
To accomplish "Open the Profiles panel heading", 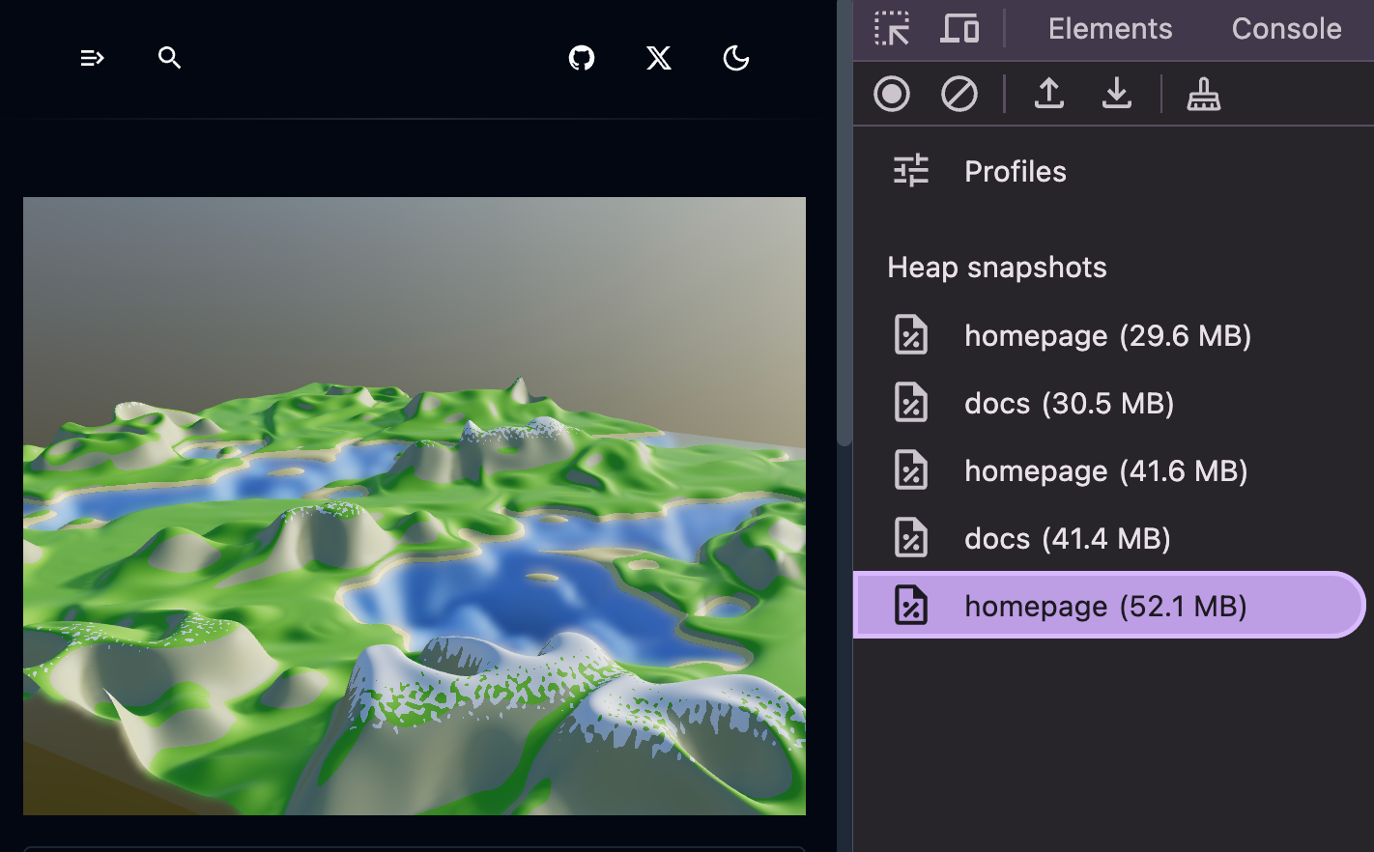I will (1015, 171).
